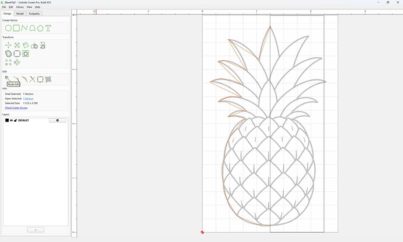
Task: Open the File menu
Action: 4,7
